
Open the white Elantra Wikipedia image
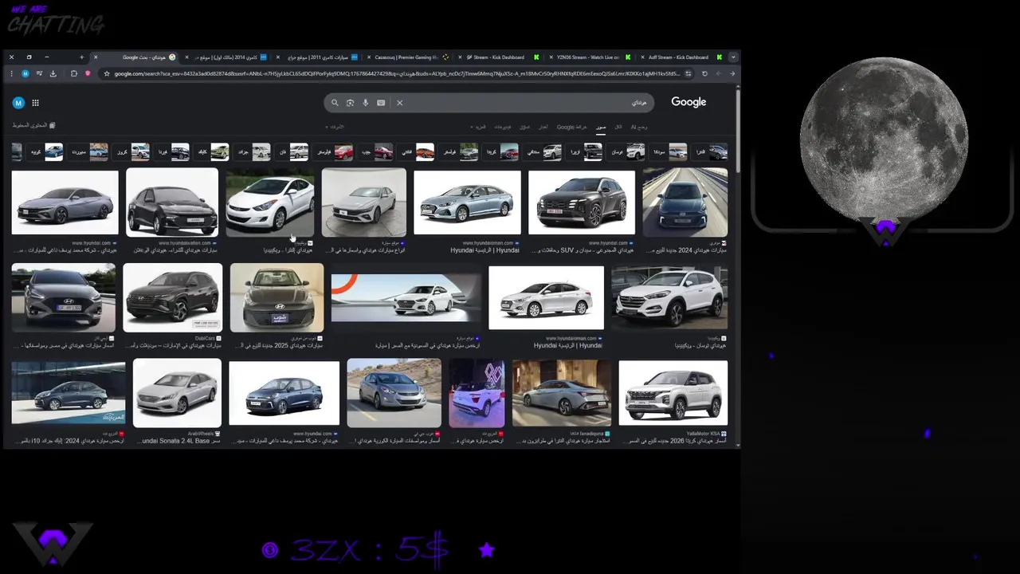pos(270,202)
